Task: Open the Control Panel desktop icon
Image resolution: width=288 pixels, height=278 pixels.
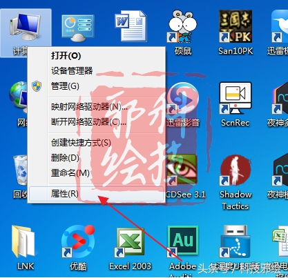Action: pos(78,28)
